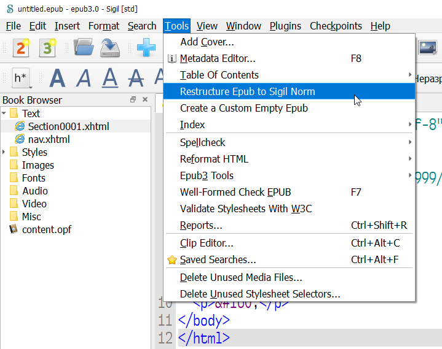Image resolution: width=442 pixels, height=349 pixels.
Task: Click the Section0001.xhtml file icon
Action: pos(20,126)
